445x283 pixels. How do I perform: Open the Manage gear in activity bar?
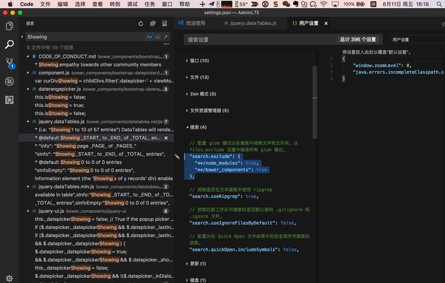(9, 278)
